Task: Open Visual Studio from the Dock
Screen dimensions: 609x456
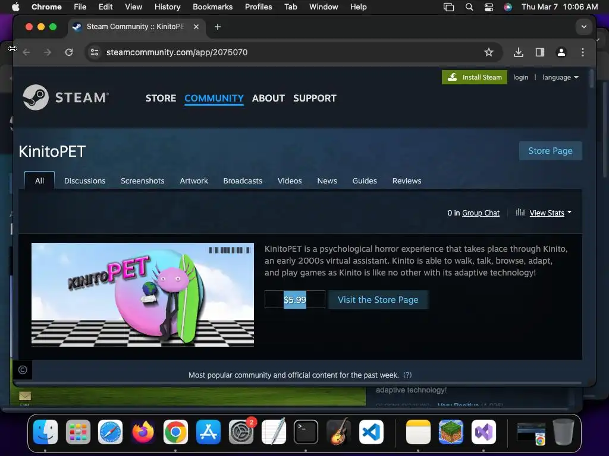Action: (484, 432)
